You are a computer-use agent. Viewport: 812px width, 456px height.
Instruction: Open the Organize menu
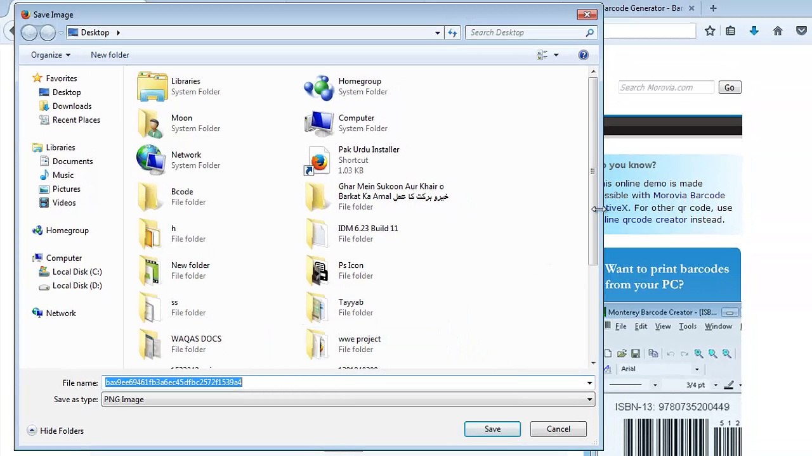[51, 55]
